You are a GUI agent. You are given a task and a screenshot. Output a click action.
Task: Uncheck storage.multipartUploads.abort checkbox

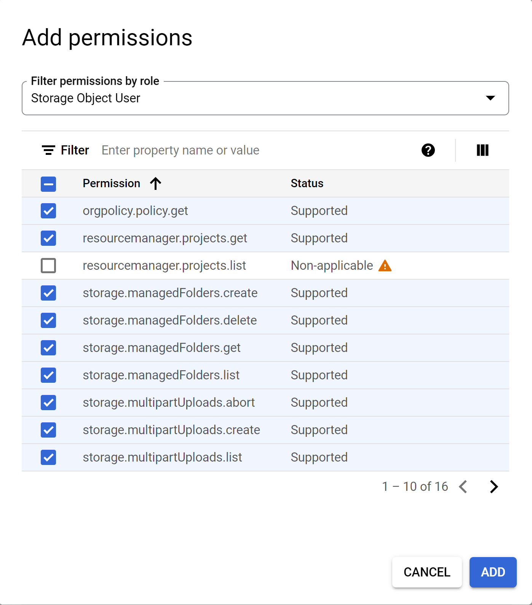[x=48, y=403]
